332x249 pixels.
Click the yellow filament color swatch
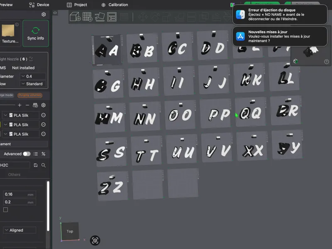(0, 124)
